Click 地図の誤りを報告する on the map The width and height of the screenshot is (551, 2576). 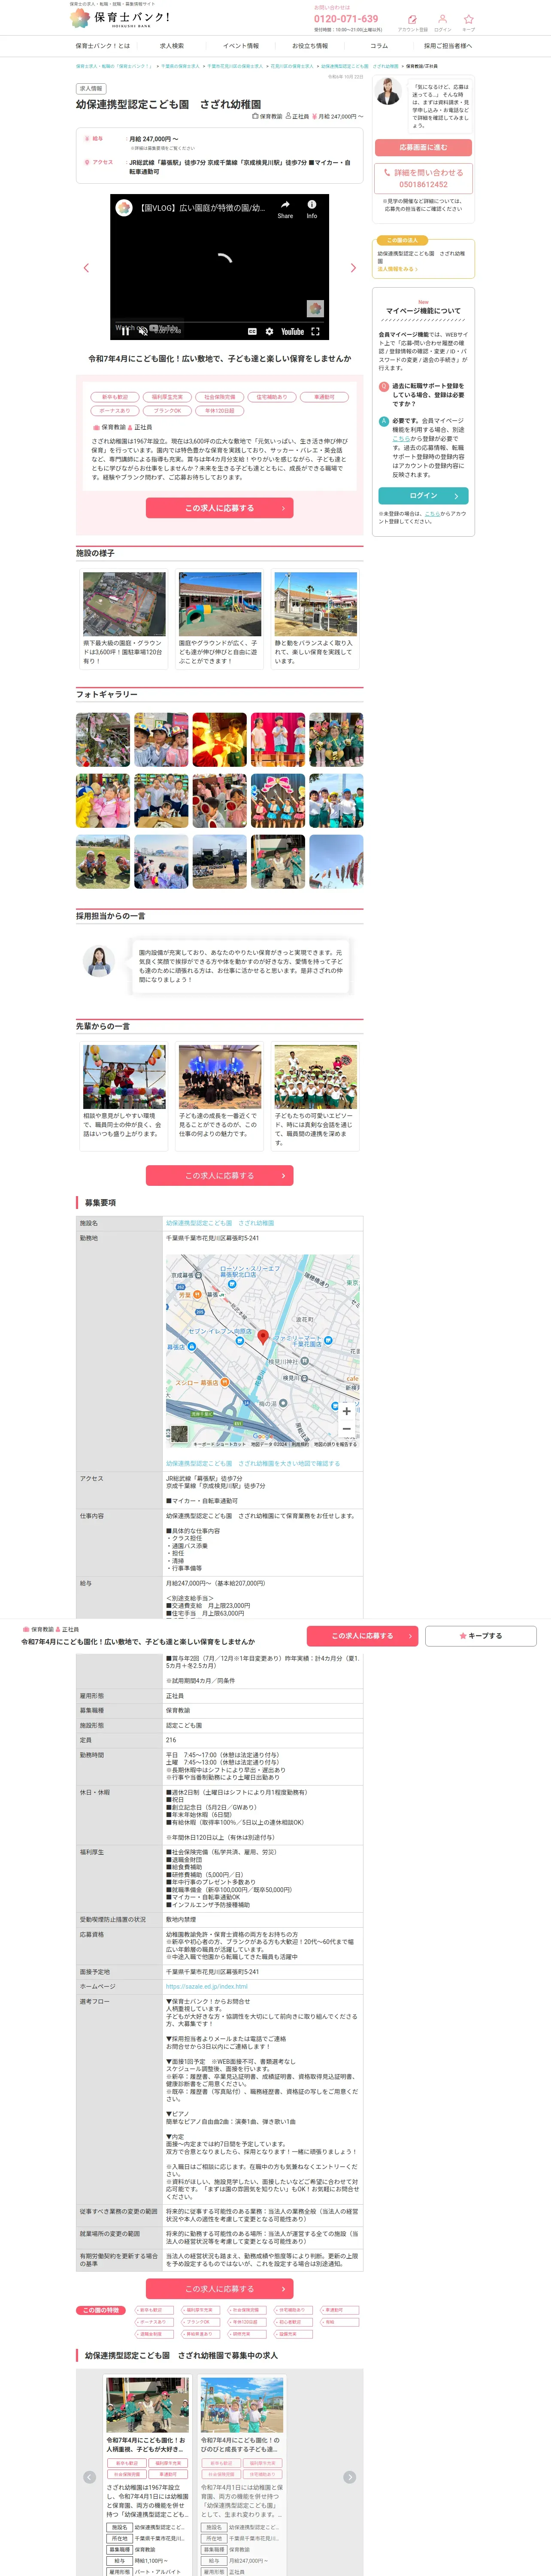tap(335, 1444)
